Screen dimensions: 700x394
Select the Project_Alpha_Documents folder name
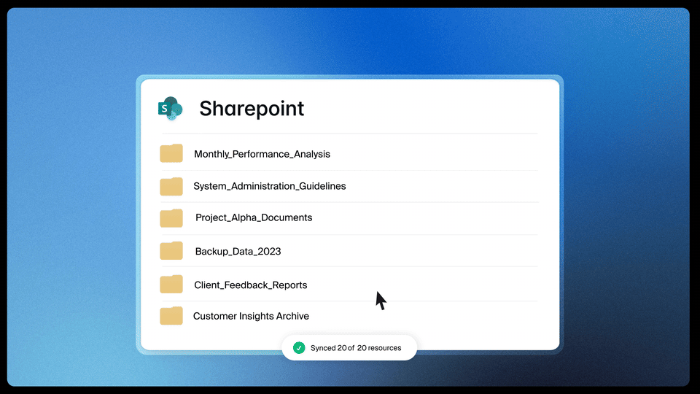(x=254, y=217)
